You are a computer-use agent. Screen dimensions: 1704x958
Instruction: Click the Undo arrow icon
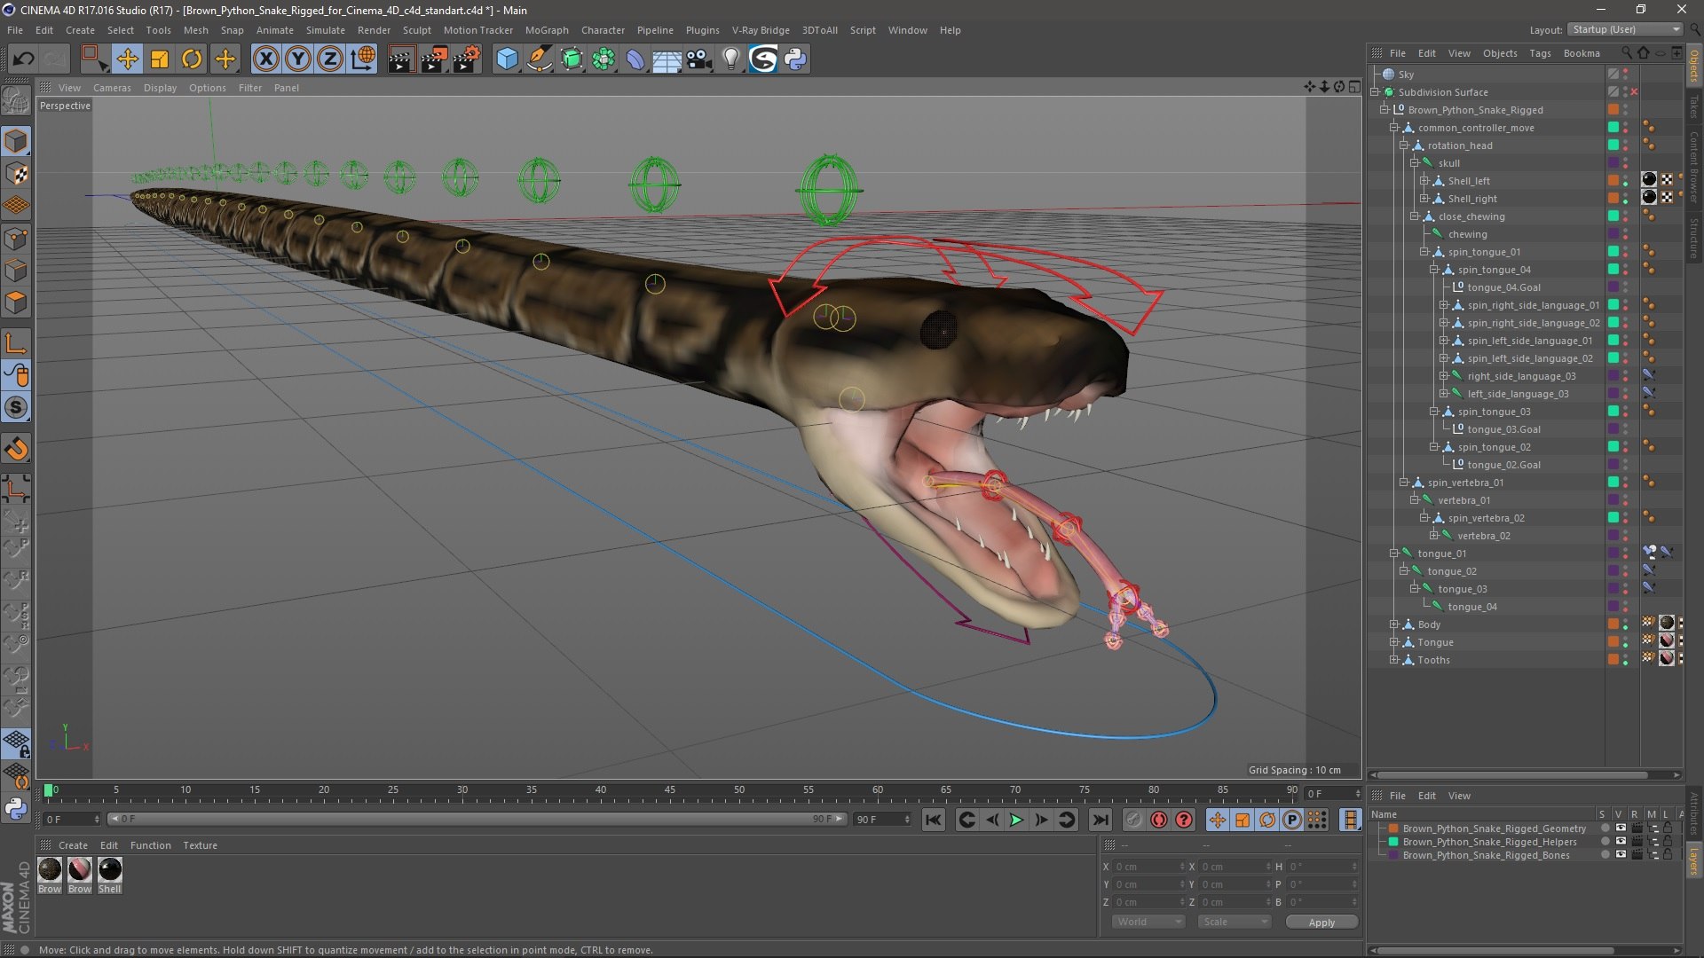24,59
